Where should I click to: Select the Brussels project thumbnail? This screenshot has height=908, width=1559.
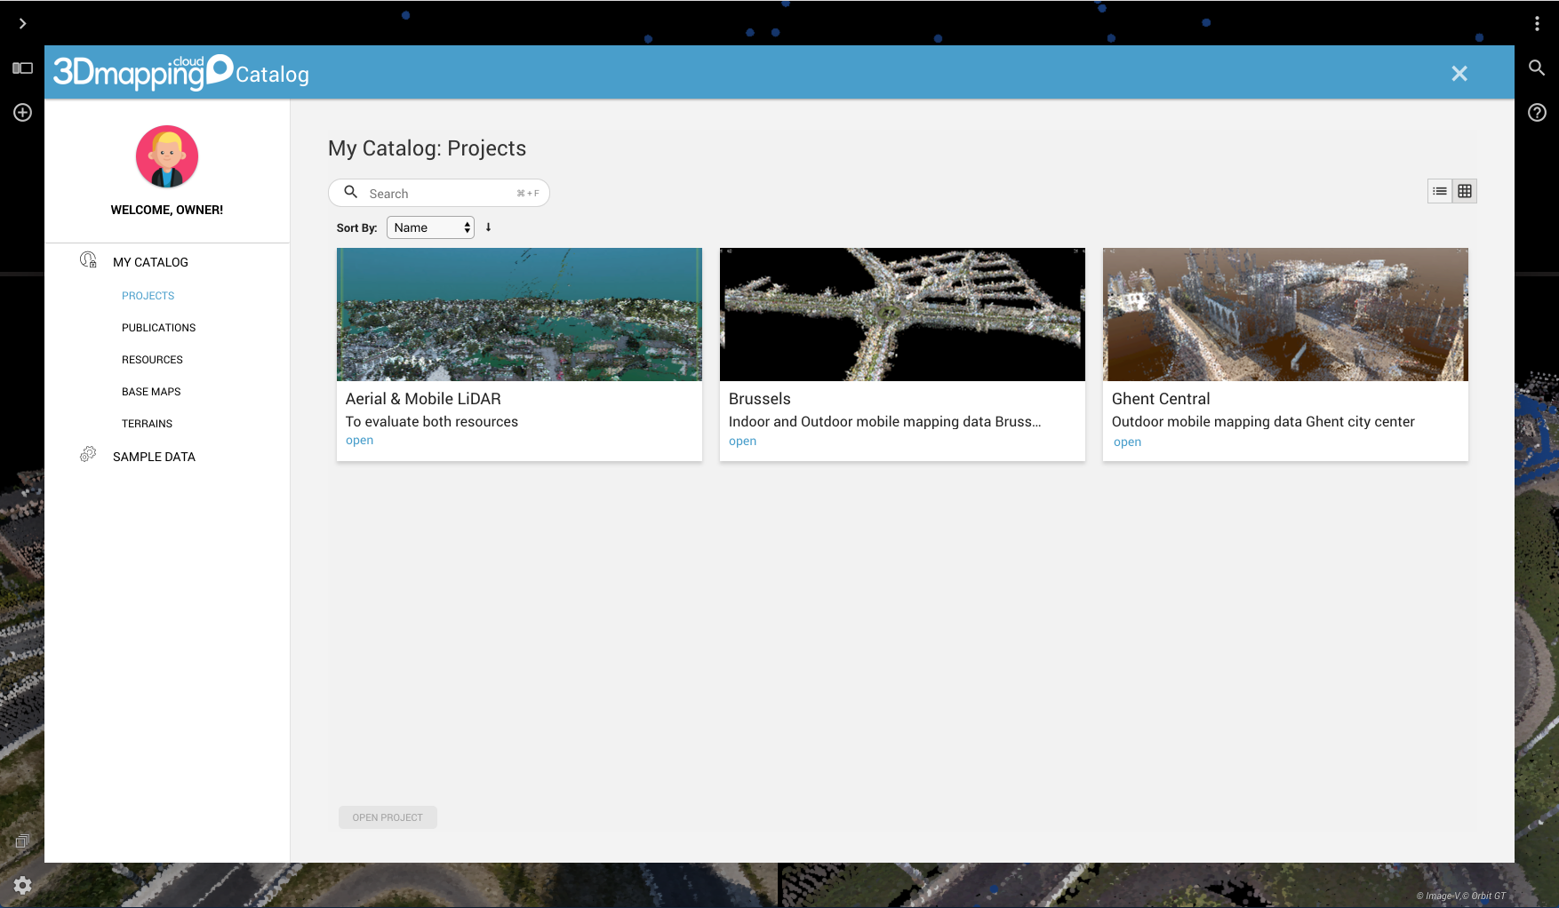[x=902, y=315]
